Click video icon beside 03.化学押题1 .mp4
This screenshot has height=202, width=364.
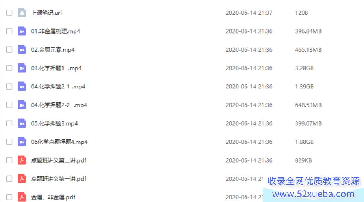22,68
